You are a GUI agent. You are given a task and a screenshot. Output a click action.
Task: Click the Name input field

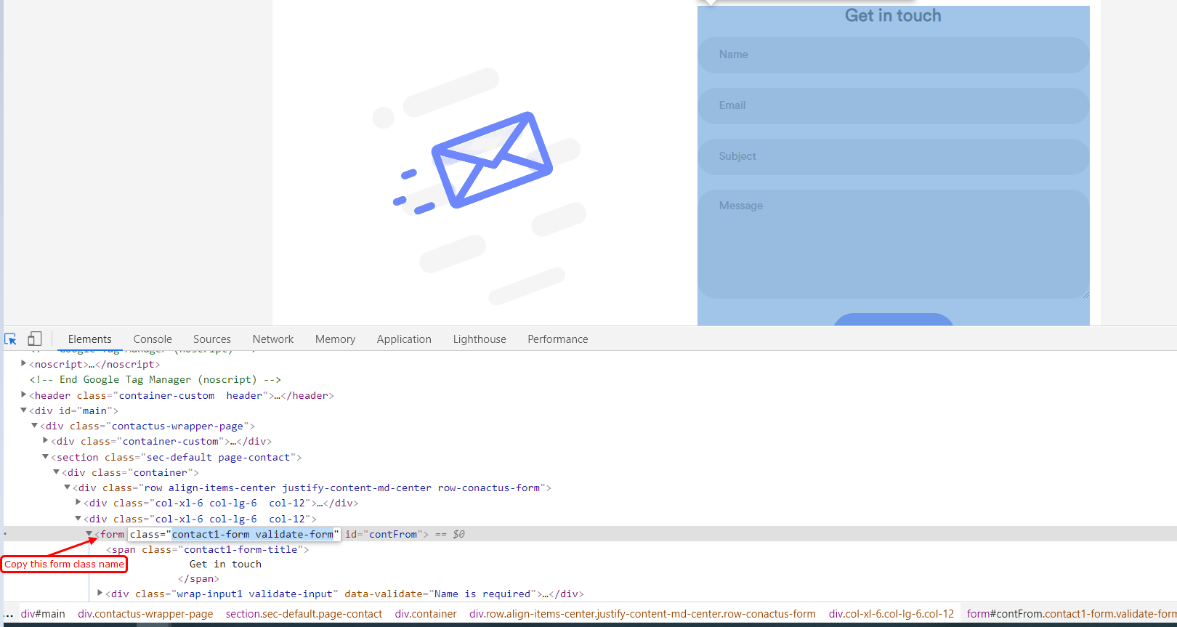point(893,55)
